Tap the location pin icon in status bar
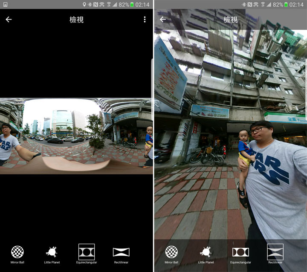The height and width of the screenshot is (272, 307). pos(84,4)
